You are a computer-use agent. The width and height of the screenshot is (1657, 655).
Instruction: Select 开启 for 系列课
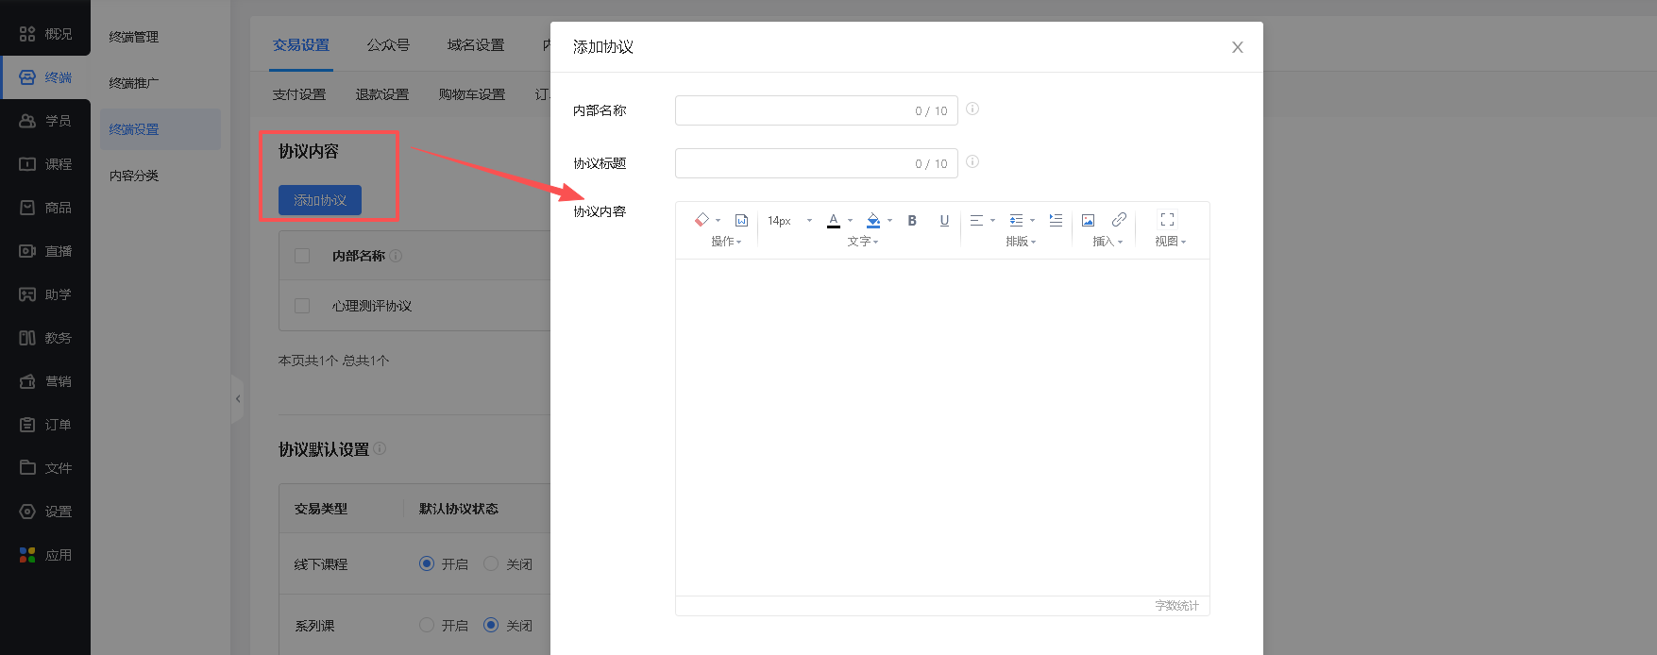427,625
